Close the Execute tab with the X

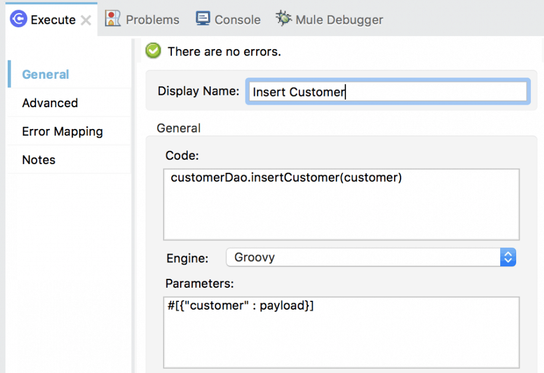pos(86,20)
